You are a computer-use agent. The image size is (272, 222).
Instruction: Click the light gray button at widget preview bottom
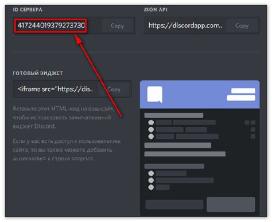[x=231, y=204]
